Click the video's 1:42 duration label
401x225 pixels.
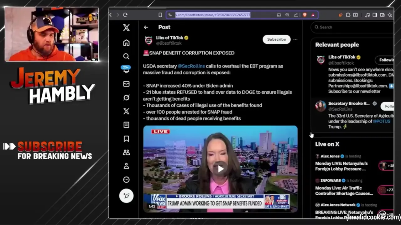click(152, 206)
